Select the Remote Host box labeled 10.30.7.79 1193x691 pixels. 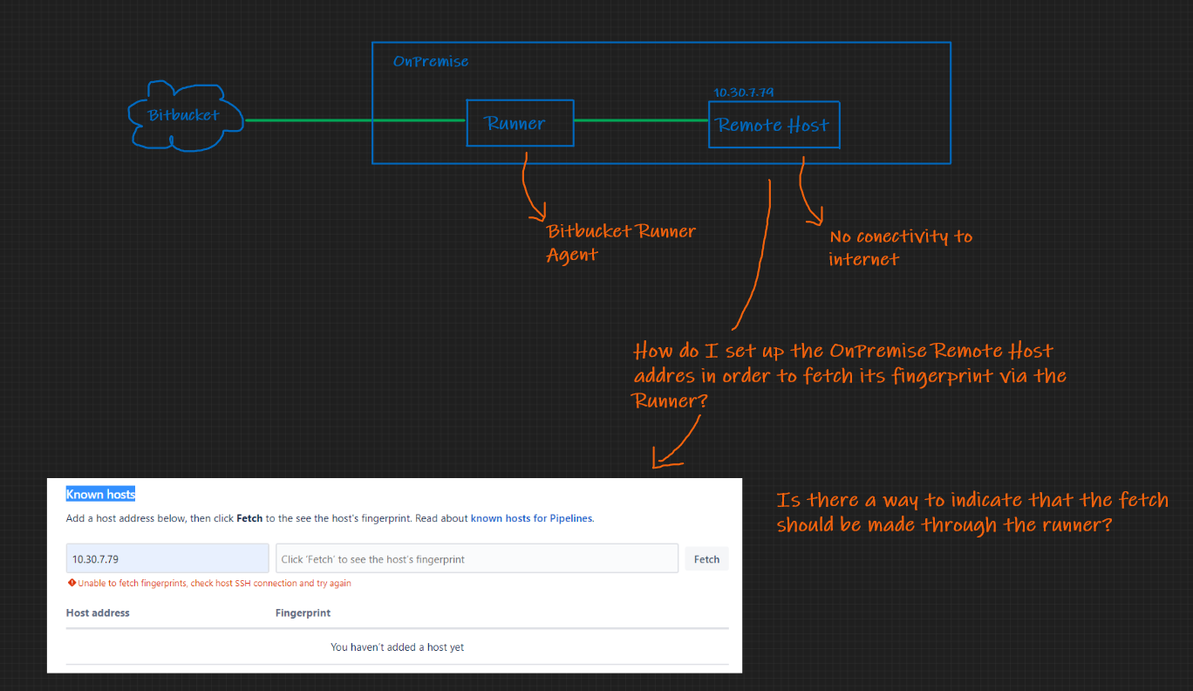[774, 125]
